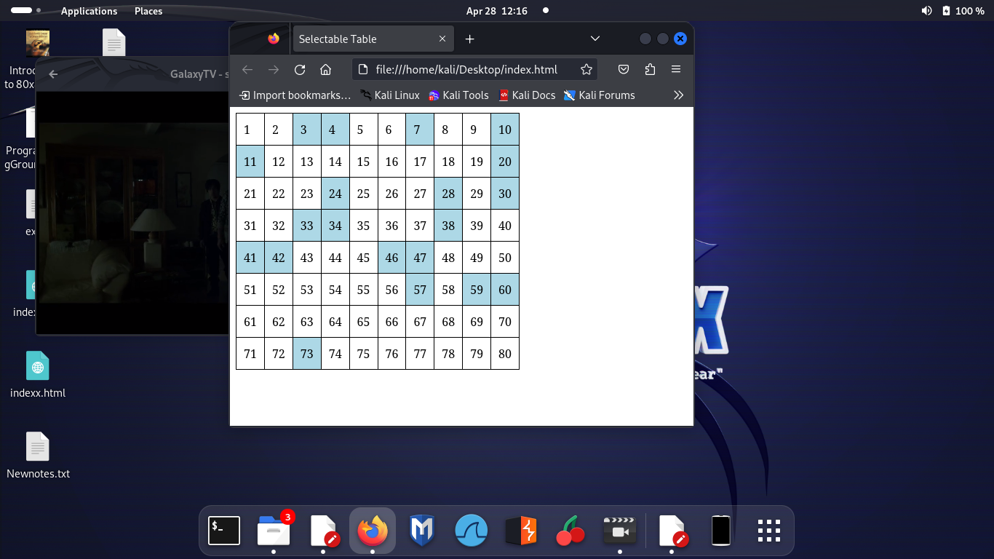The height and width of the screenshot is (559, 994).
Task: Select table cell 35
Action: pyautogui.click(x=363, y=226)
